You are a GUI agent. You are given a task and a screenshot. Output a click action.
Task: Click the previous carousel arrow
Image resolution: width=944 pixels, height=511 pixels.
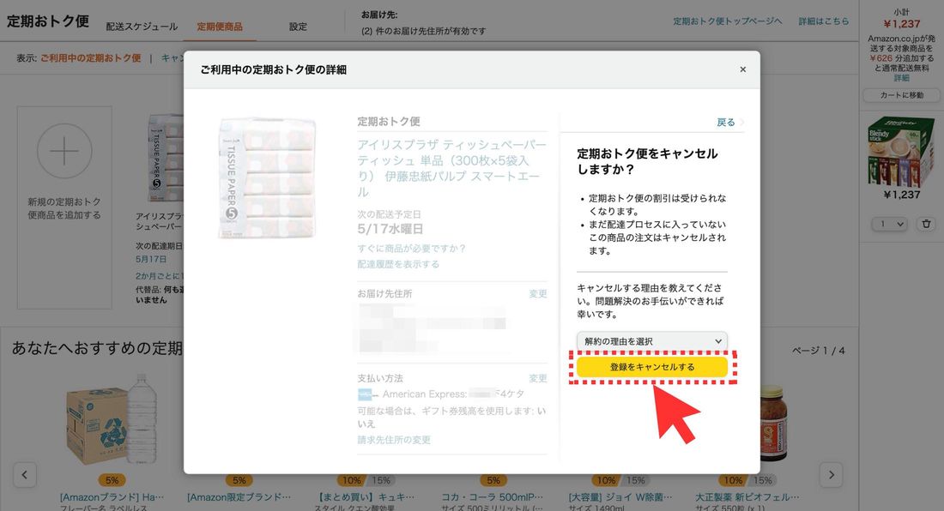click(25, 474)
